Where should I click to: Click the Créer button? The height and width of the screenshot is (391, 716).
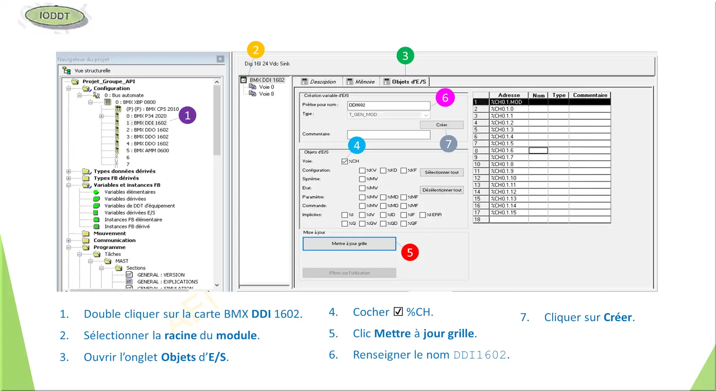(441, 125)
